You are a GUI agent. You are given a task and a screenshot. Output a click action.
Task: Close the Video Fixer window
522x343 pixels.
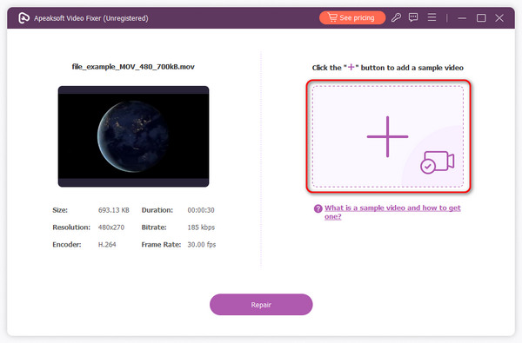pos(499,18)
